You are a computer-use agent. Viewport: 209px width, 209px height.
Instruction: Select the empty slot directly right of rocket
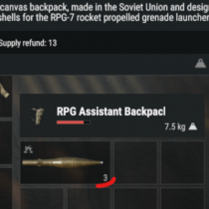pos(136,162)
